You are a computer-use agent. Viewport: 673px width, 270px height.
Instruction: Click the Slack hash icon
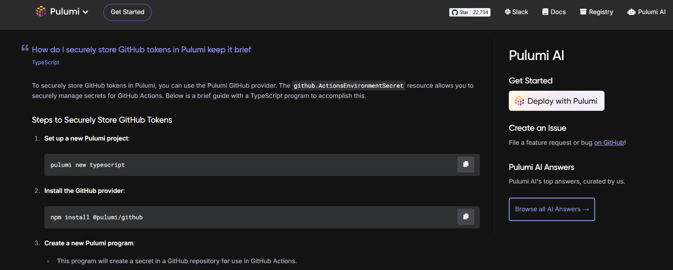click(x=508, y=12)
